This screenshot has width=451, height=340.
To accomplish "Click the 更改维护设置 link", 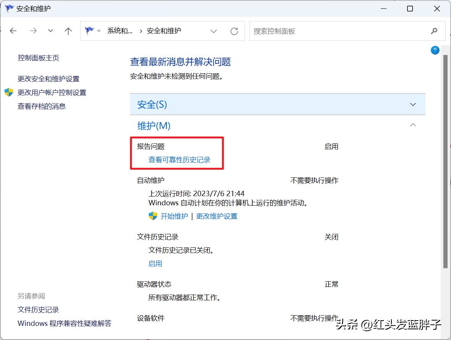I will (x=217, y=216).
